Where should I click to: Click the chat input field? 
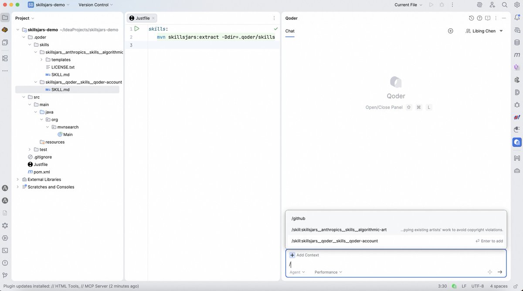pos(396,264)
